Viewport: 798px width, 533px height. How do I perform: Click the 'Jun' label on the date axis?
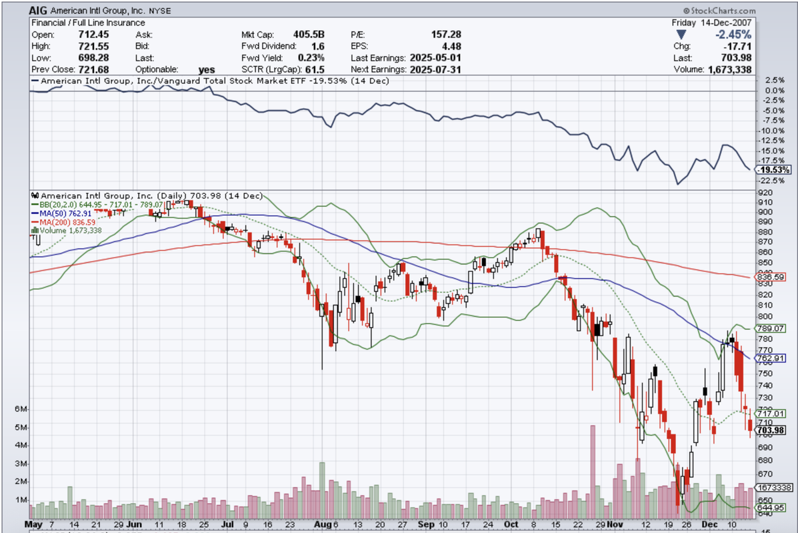[x=135, y=524]
